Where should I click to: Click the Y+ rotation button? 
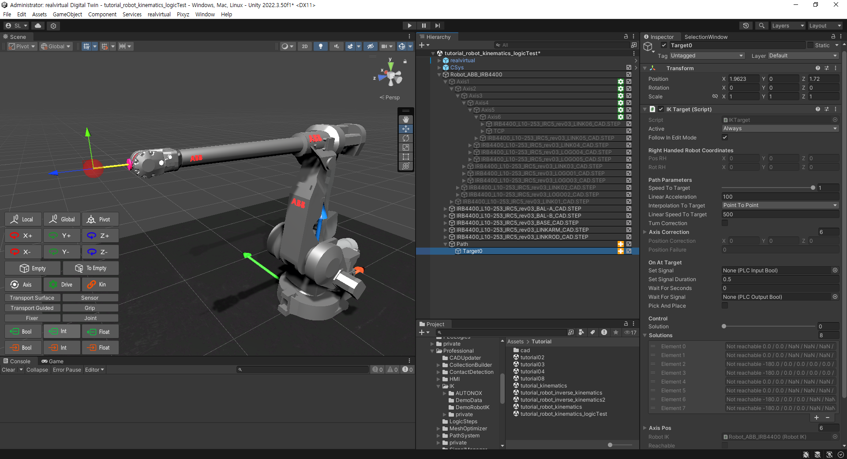click(62, 236)
